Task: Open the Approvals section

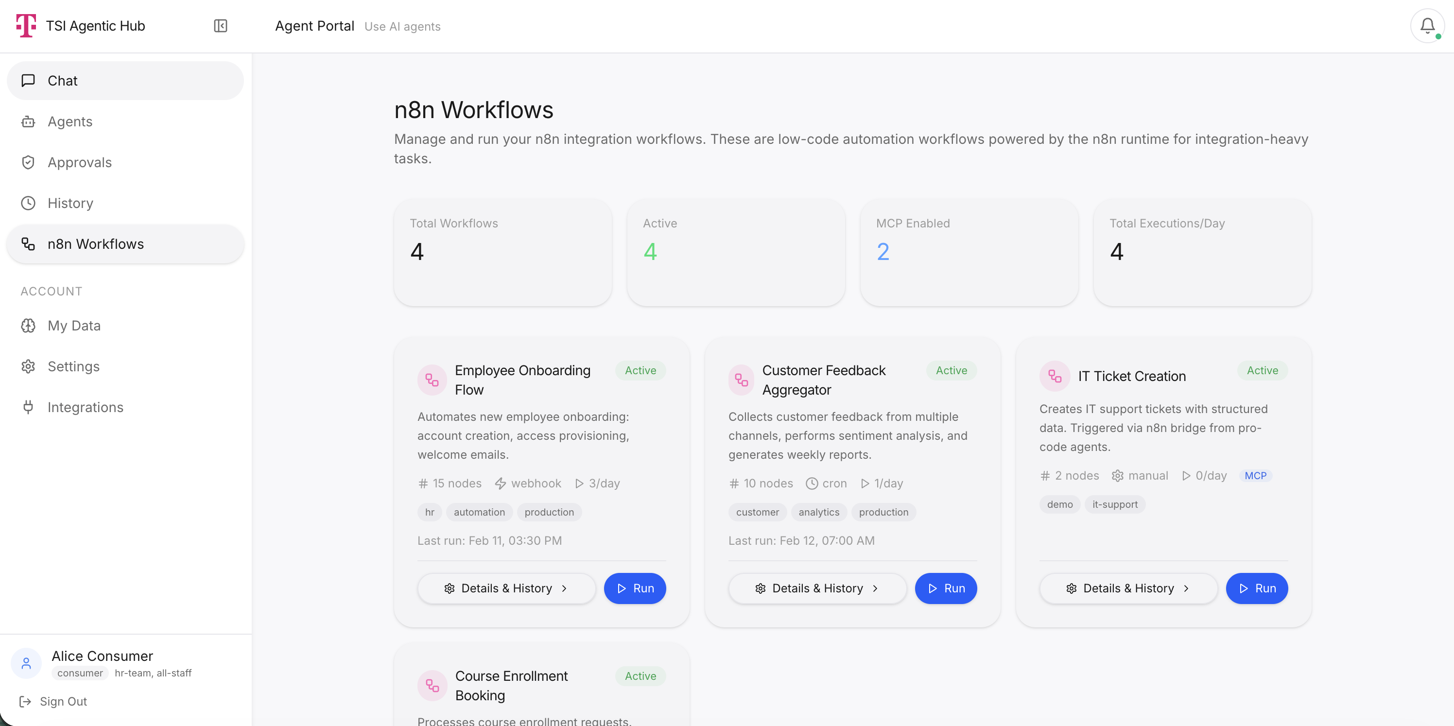Action: click(x=125, y=163)
